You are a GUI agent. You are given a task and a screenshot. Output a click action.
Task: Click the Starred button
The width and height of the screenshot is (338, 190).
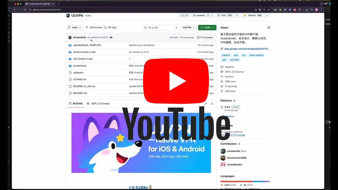click(253, 15)
